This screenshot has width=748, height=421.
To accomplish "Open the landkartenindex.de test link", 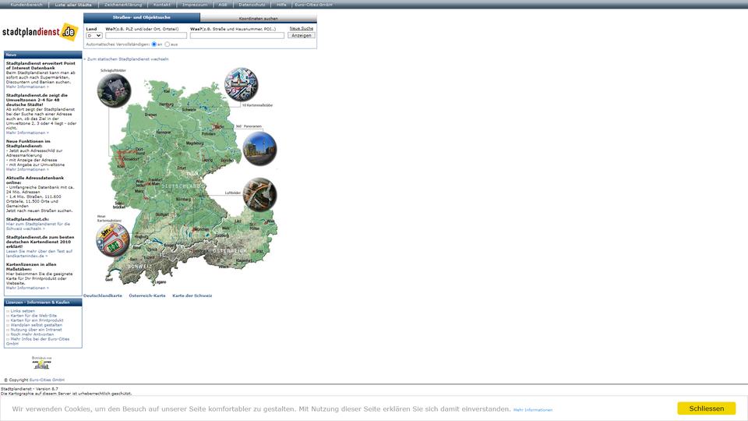I will [39, 253].
